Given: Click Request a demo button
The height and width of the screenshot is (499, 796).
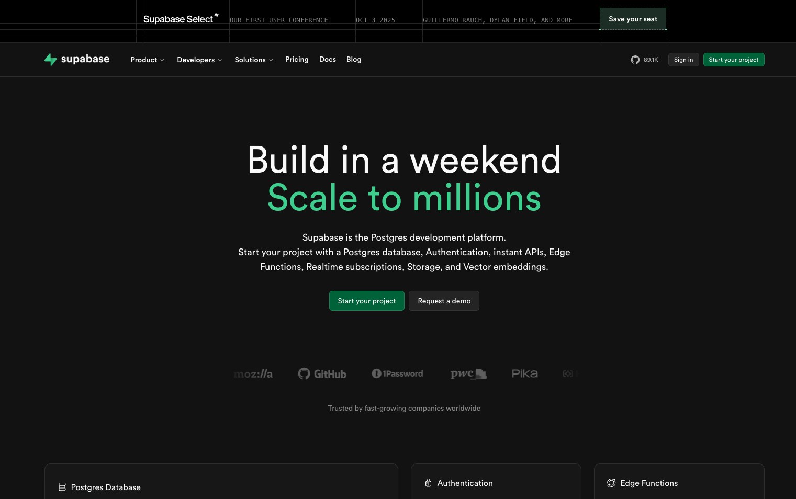Looking at the screenshot, I should (x=444, y=301).
